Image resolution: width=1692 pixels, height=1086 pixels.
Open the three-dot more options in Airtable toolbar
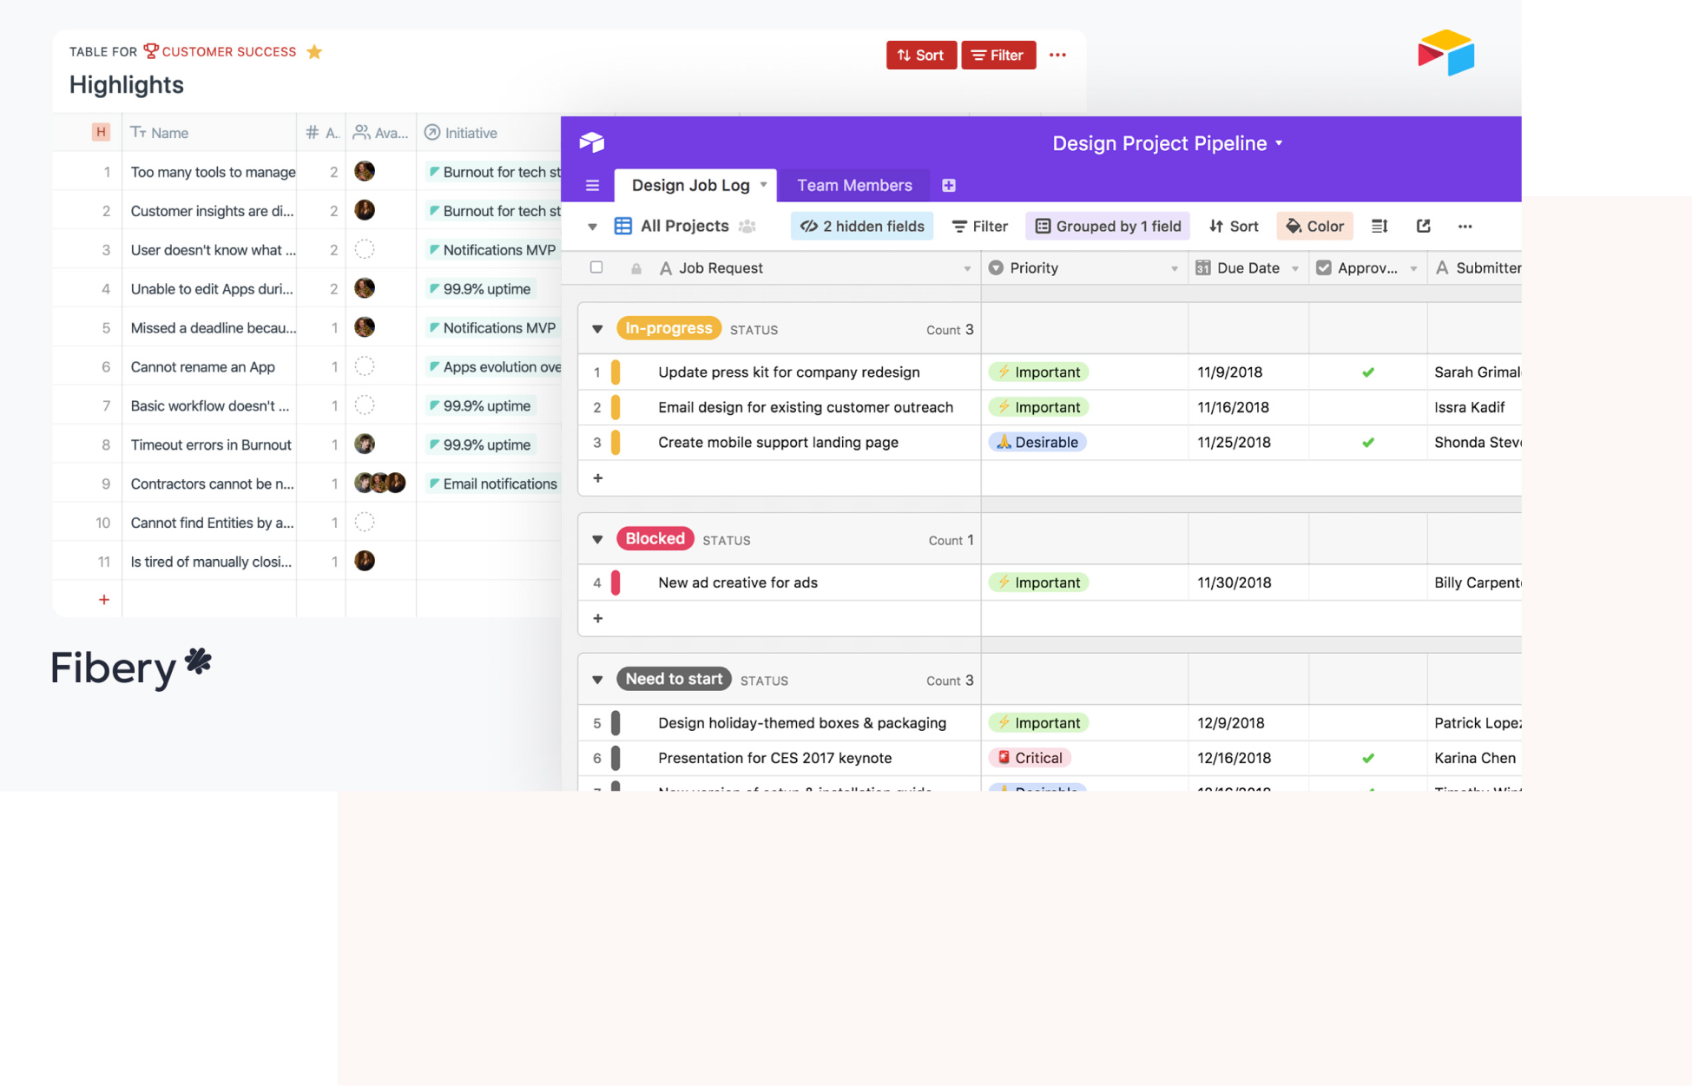coord(1465,227)
